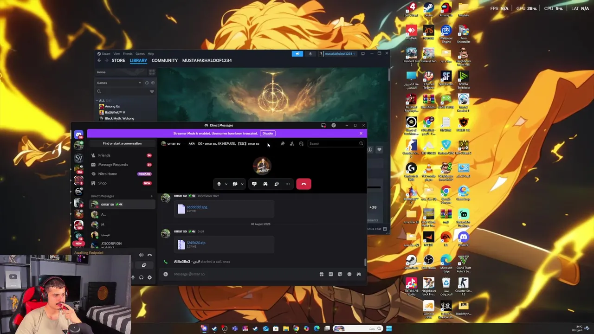Open soundboard in call controls
Viewport: 594px width, 334px height.
[x=276, y=184]
